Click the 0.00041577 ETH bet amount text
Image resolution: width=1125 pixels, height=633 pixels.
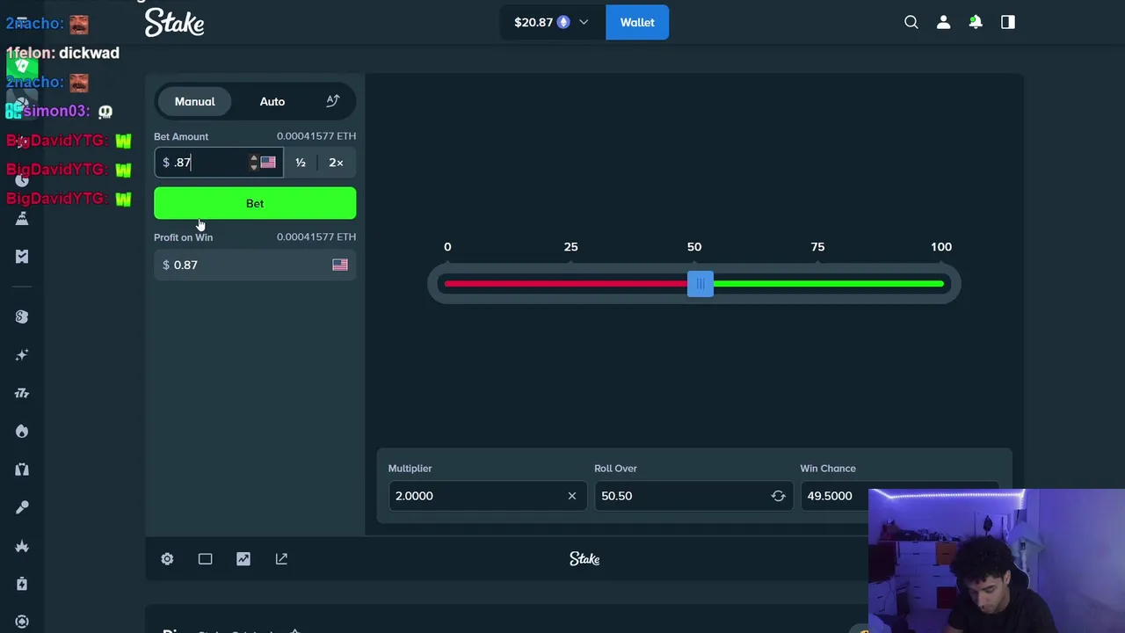coord(316,136)
